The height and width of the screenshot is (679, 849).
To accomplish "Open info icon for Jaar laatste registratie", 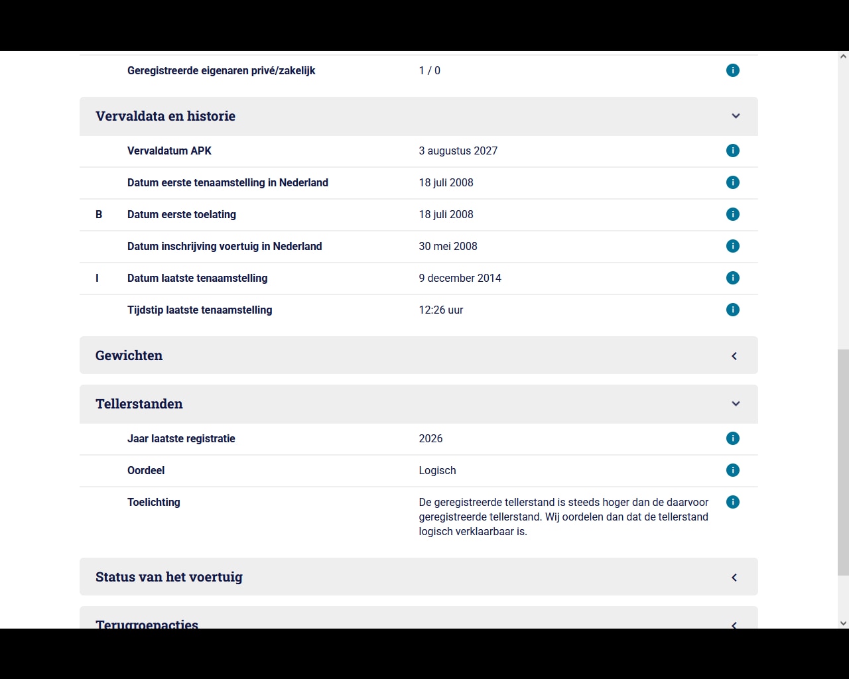I will (x=733, y=438).
